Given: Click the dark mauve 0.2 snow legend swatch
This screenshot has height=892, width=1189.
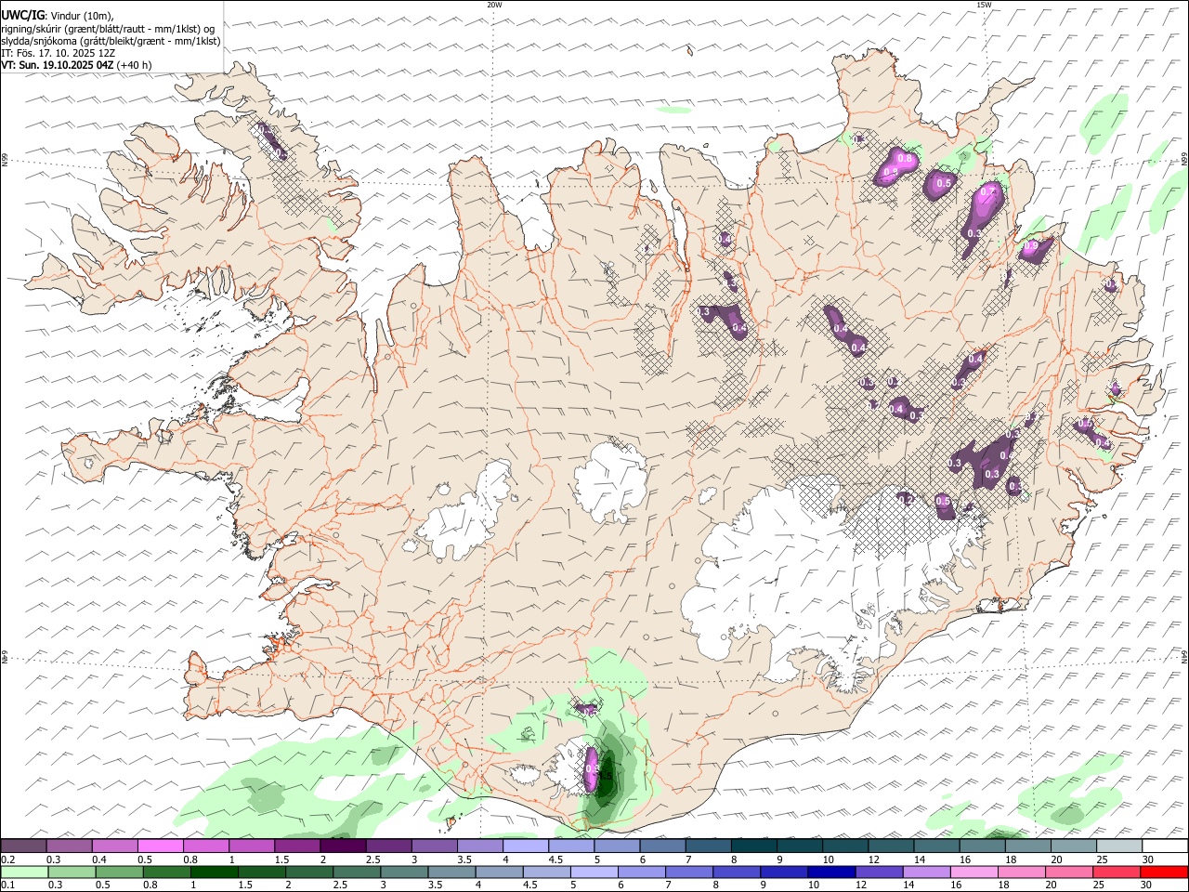Looking at the screenshot, I should pyautogui.click(x=23, y=846).
